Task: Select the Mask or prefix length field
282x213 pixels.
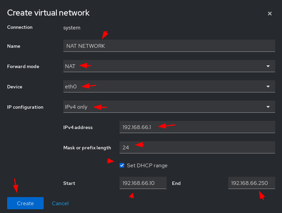Action: coord(197,147)
